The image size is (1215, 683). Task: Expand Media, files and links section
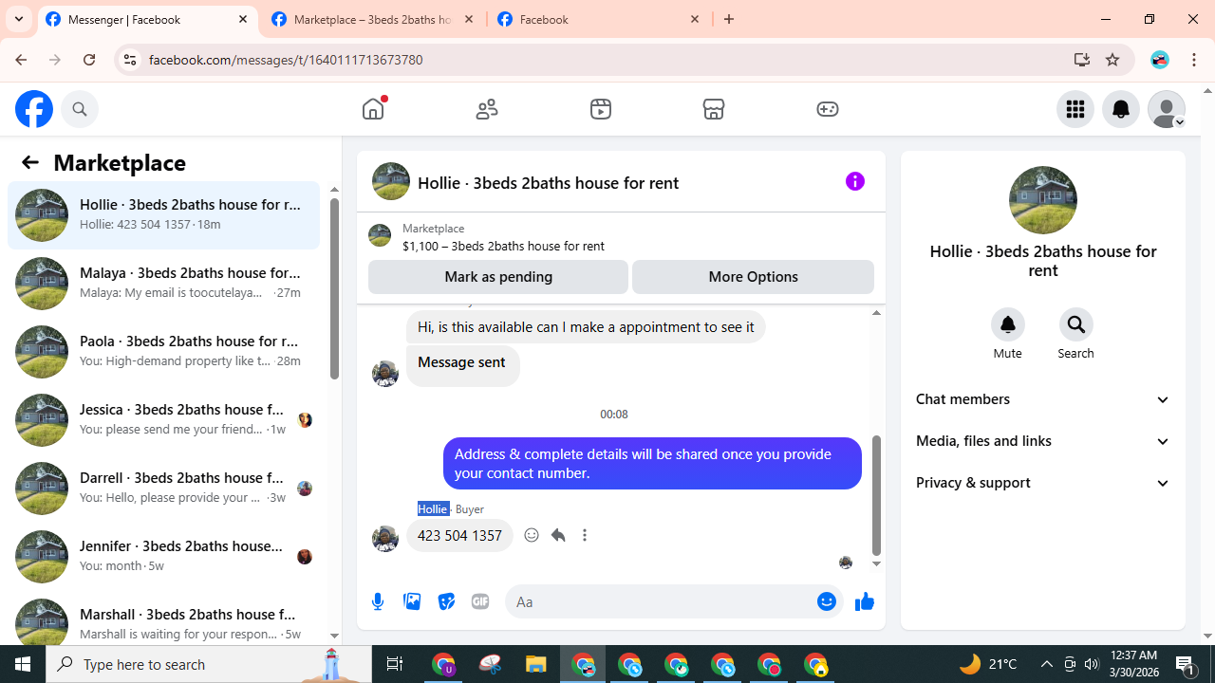[1043, 441]
